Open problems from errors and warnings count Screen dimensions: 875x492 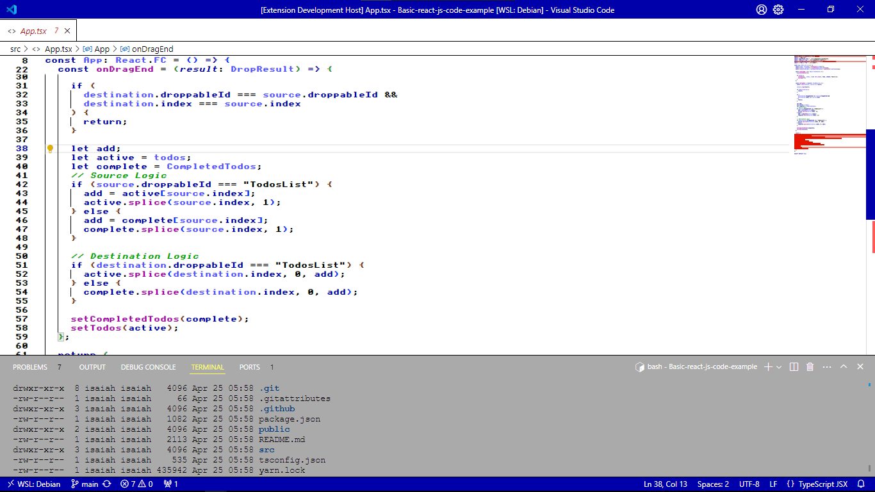click(x=136, y=484)
